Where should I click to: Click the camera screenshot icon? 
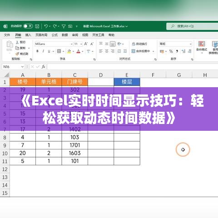tap(70, 26)
